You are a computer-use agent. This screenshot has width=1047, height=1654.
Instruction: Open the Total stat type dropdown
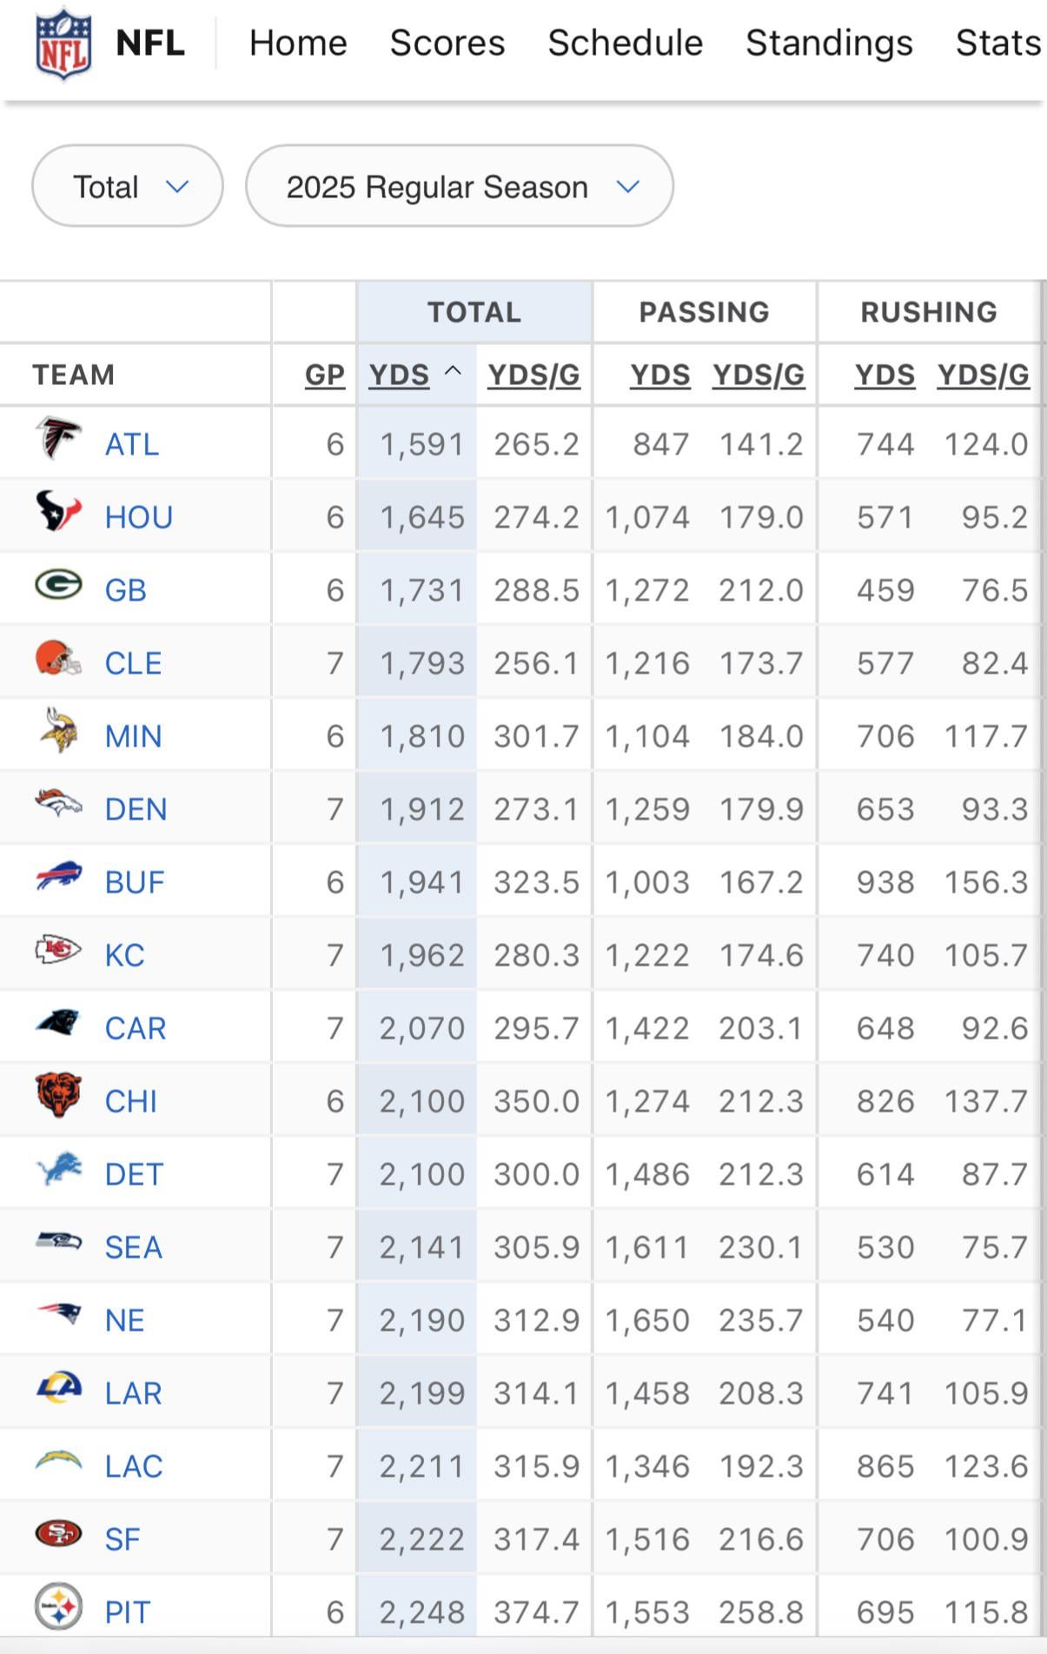coord(128,187)
